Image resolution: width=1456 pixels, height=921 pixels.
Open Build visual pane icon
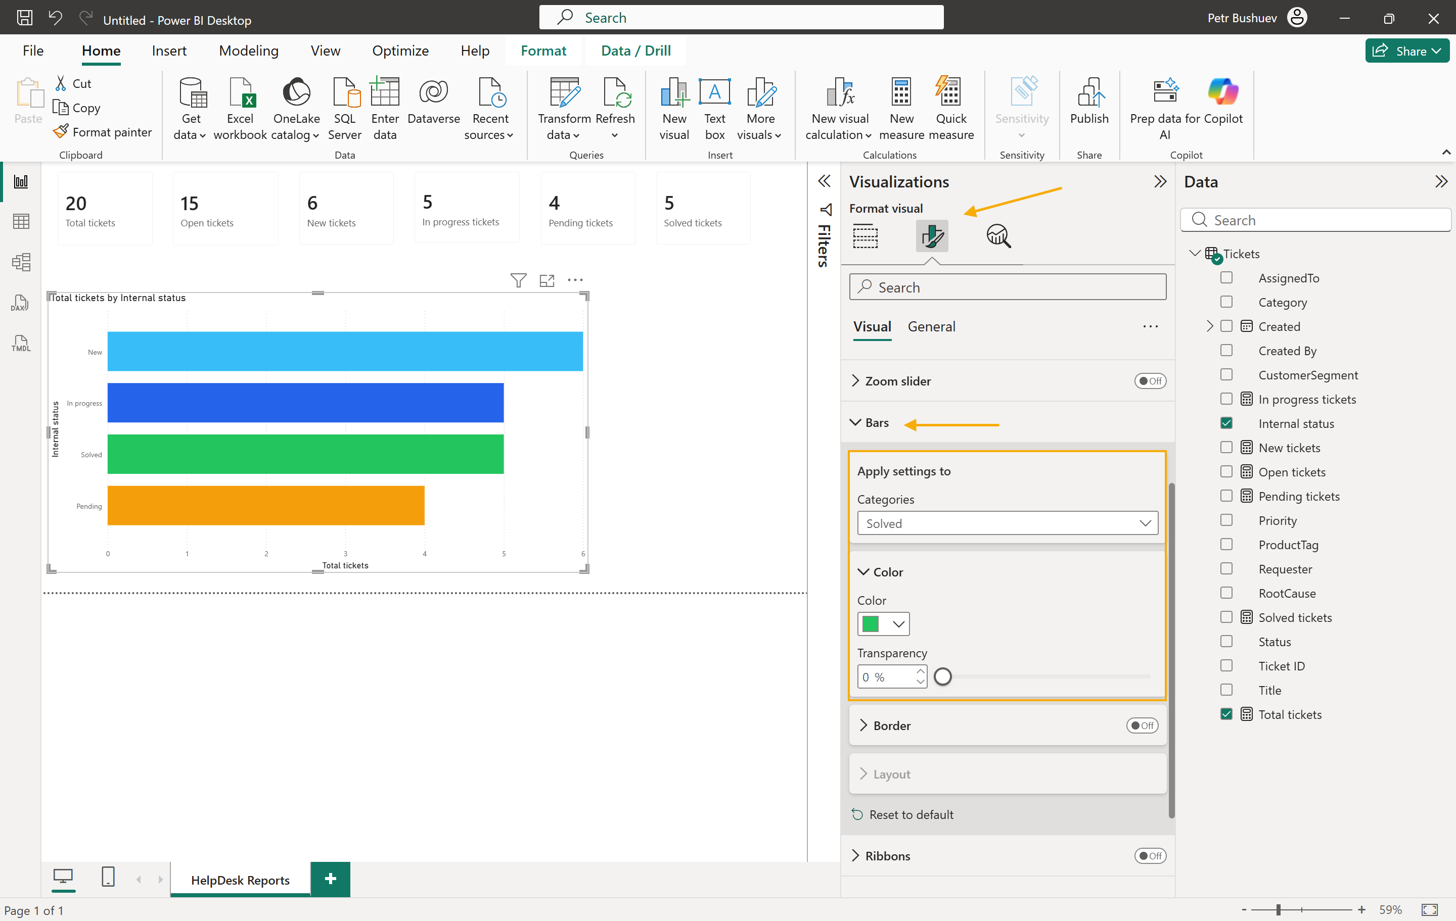coord(865,236)
